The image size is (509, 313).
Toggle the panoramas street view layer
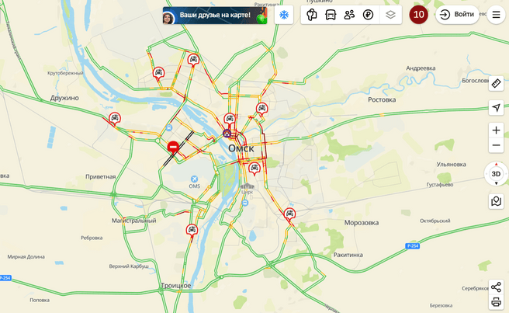[312, 15]
